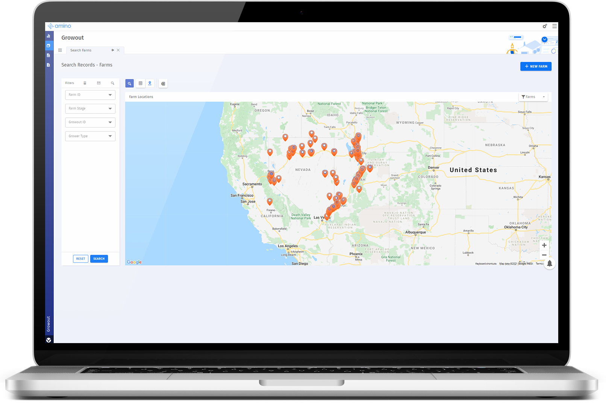The image size is (606, 404).
Task: Open the settings gears icon
Action: [x=545, y=26]
